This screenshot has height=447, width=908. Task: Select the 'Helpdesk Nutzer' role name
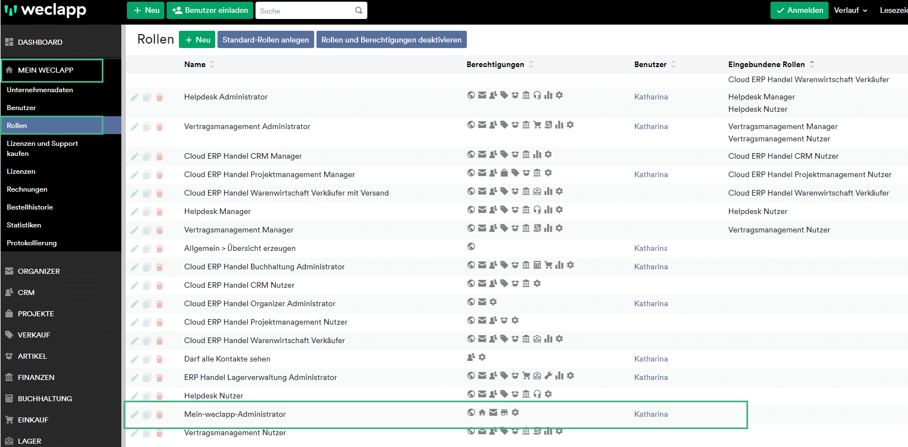(214, 396)
